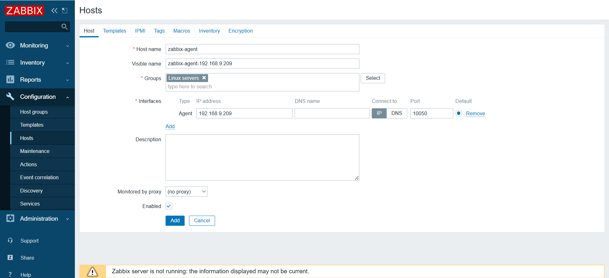This screenshot has height=278, width=609.
Task: Click the Zabbix logo
Action: pyautogui.click(x=24, y=10)
